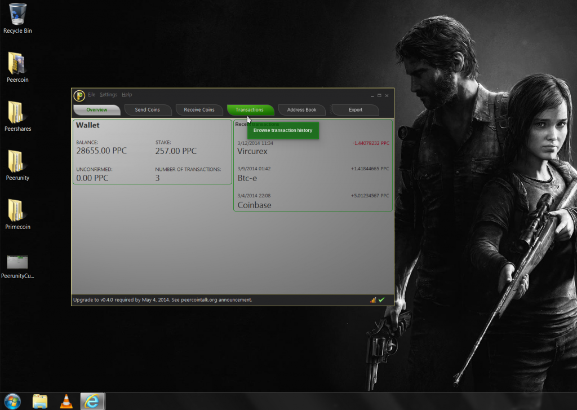
Task: Click the +5.01234567 PPC amount
Action: [370, 196]
